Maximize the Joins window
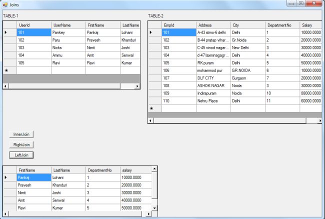 click(301, 3)
